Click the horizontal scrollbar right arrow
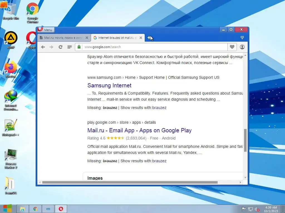Screen dimensions: 285x213 (x=240, y=182)
